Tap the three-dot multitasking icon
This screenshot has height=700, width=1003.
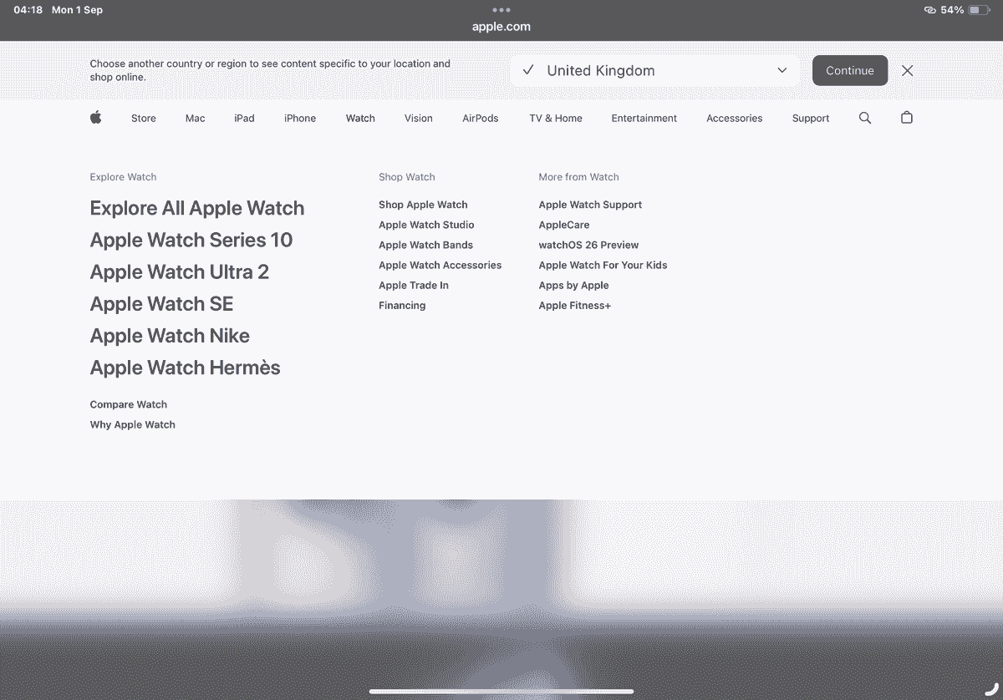tap(501, 10)
